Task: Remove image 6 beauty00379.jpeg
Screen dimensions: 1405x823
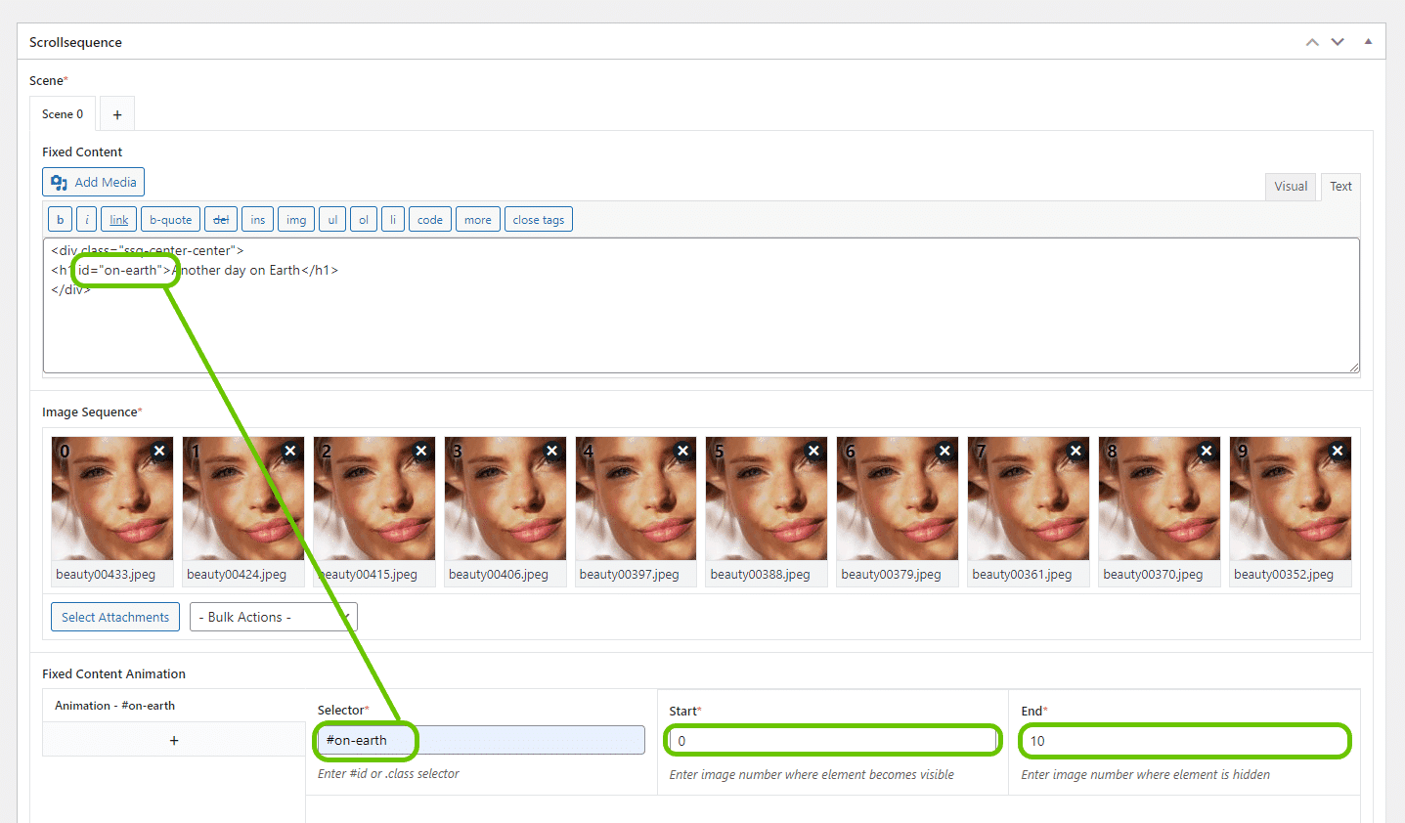Action: point(944,451)
